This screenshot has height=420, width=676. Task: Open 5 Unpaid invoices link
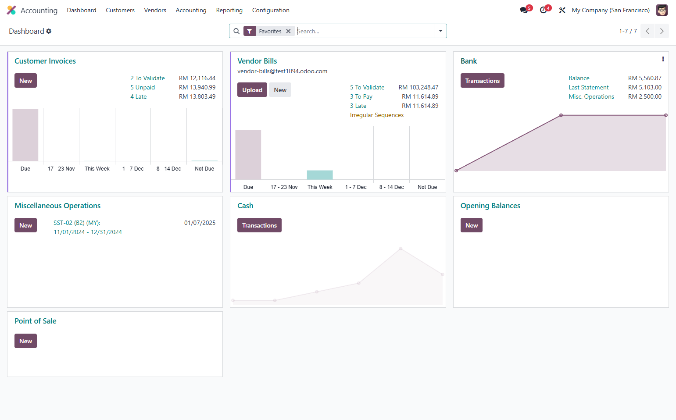143,87
